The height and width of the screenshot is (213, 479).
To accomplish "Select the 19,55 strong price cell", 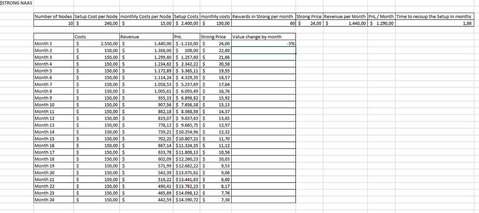I will 216,71.
